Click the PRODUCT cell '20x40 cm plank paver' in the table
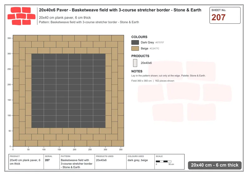The image size is (248, 176). [25, 162]
